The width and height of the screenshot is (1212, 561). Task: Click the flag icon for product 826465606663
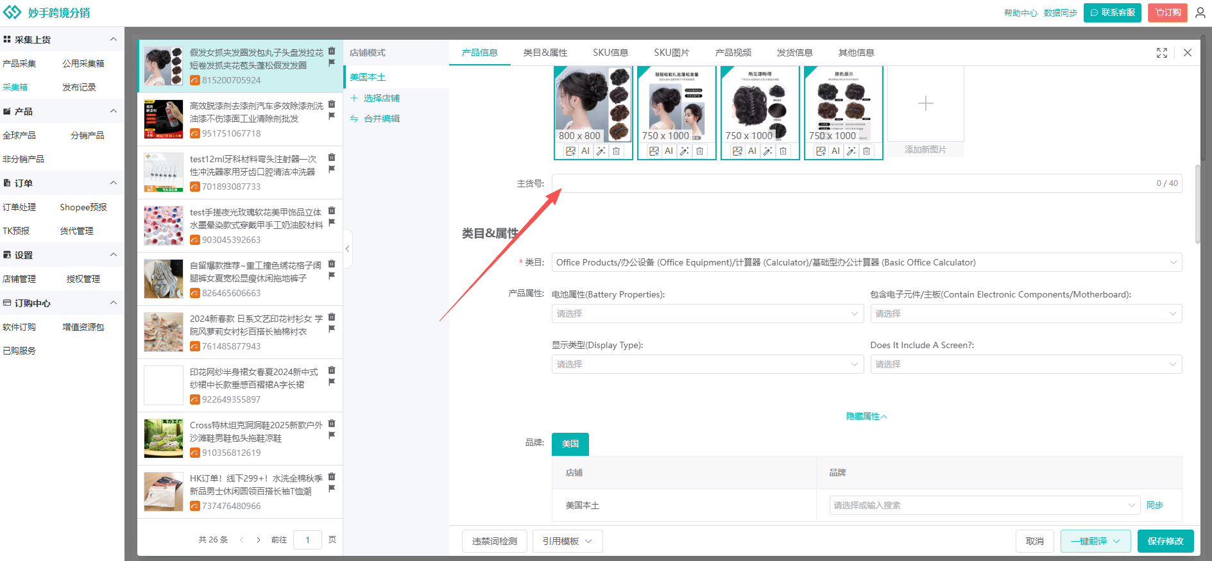(x=332, y=276)
